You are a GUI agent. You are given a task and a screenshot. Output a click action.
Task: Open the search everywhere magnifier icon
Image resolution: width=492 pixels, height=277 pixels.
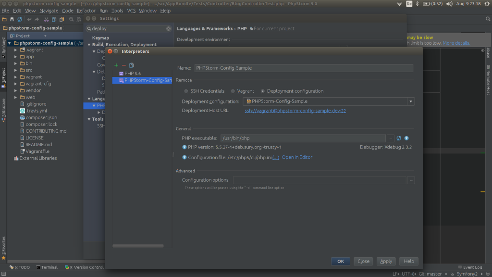click(488, 19)
